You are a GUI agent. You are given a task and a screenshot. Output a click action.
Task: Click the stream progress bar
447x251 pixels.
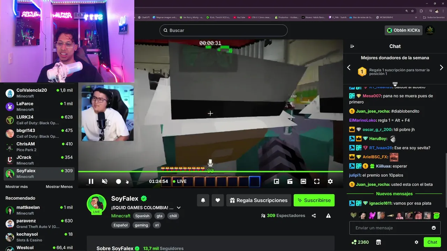211,172
